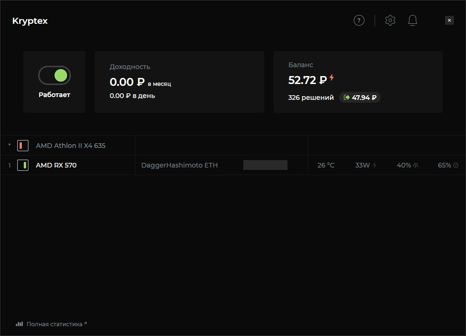
Task: Click the gauge icon next to 65%
Action: (456, 165)
